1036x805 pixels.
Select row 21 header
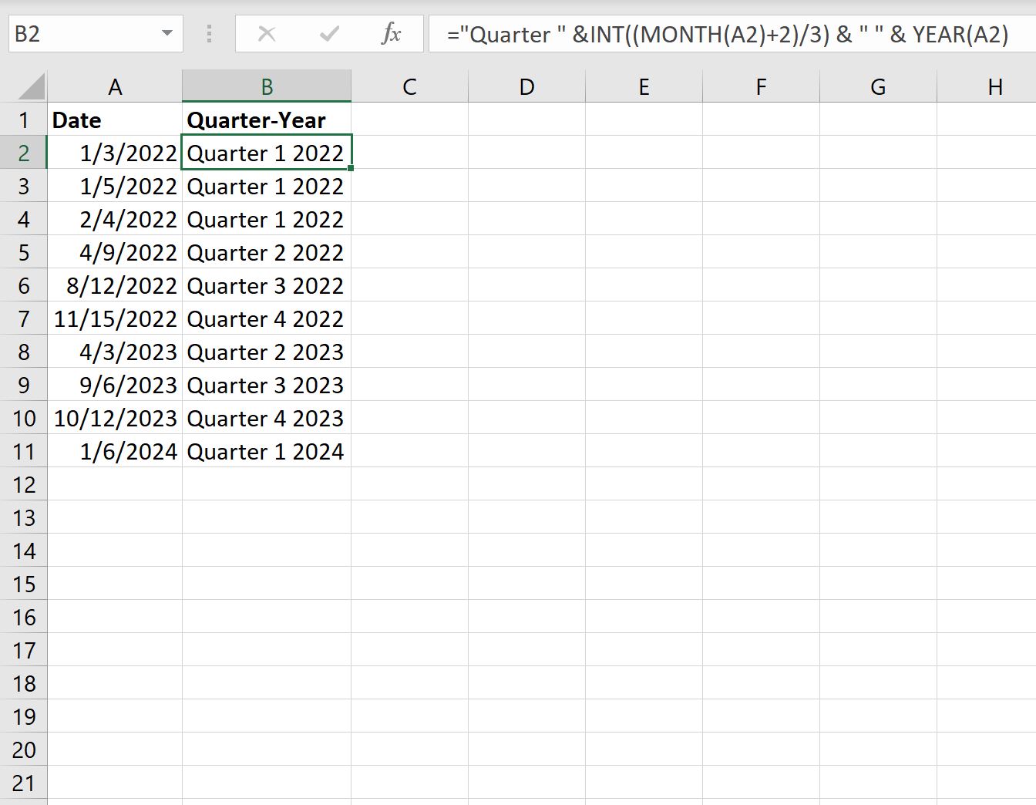[24, 783]
